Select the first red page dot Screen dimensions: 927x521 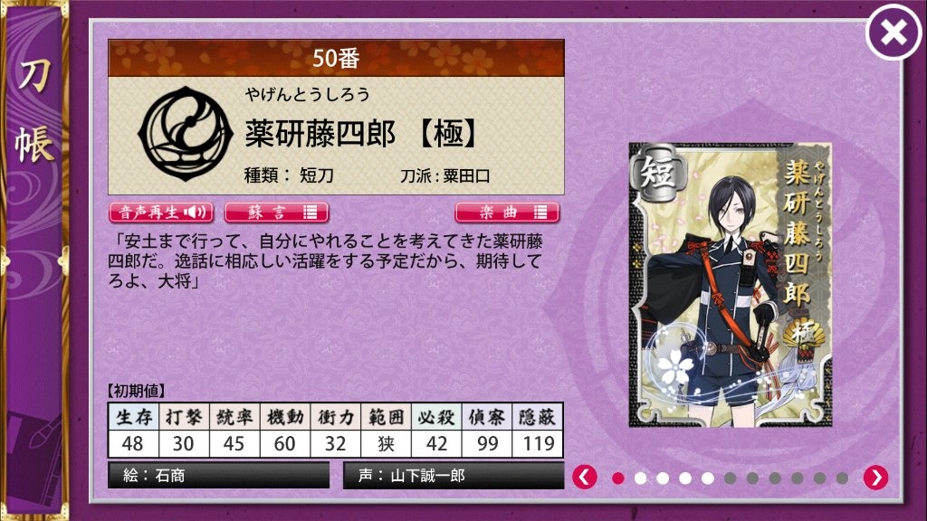[x=617, y=478]
